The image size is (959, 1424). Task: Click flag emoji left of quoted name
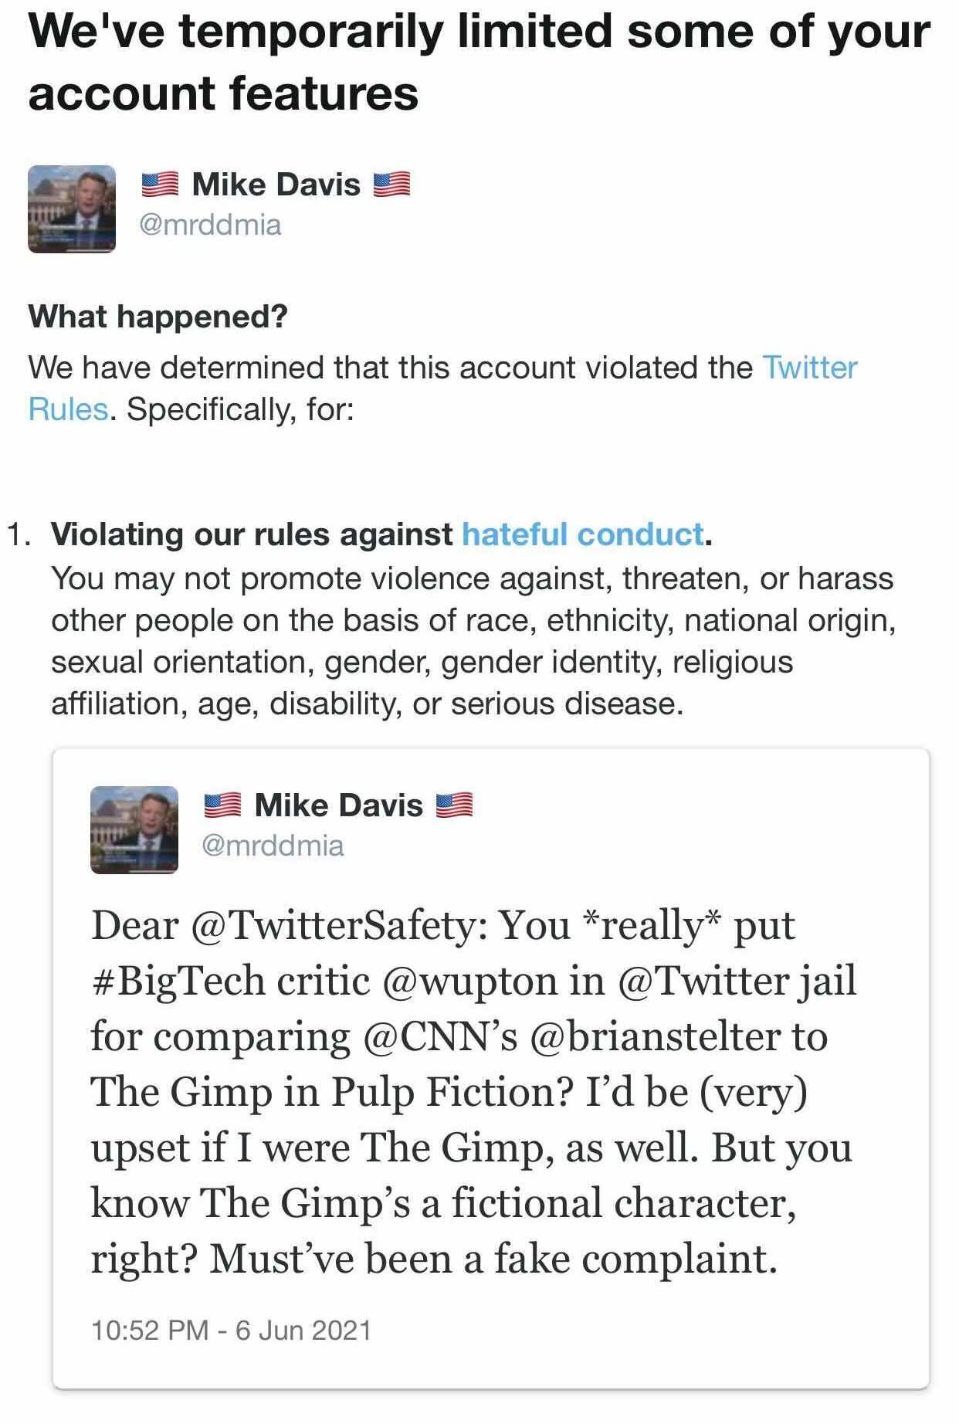click(222, 806)
